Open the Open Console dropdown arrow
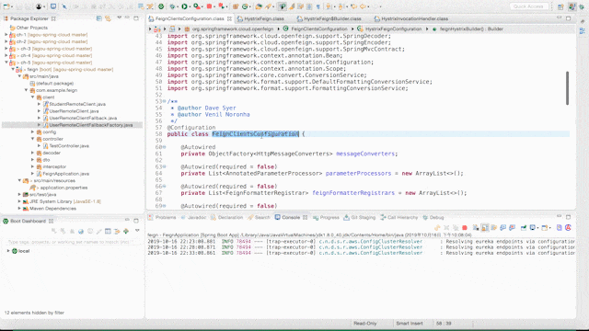589x331 pixels. (x=550, y=228)
